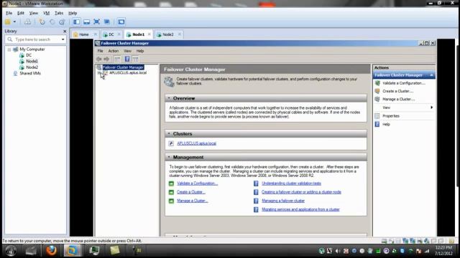Open the power button dropdown arrow
Viewport: 460px width, 258px height.
[x=14, y=22]
